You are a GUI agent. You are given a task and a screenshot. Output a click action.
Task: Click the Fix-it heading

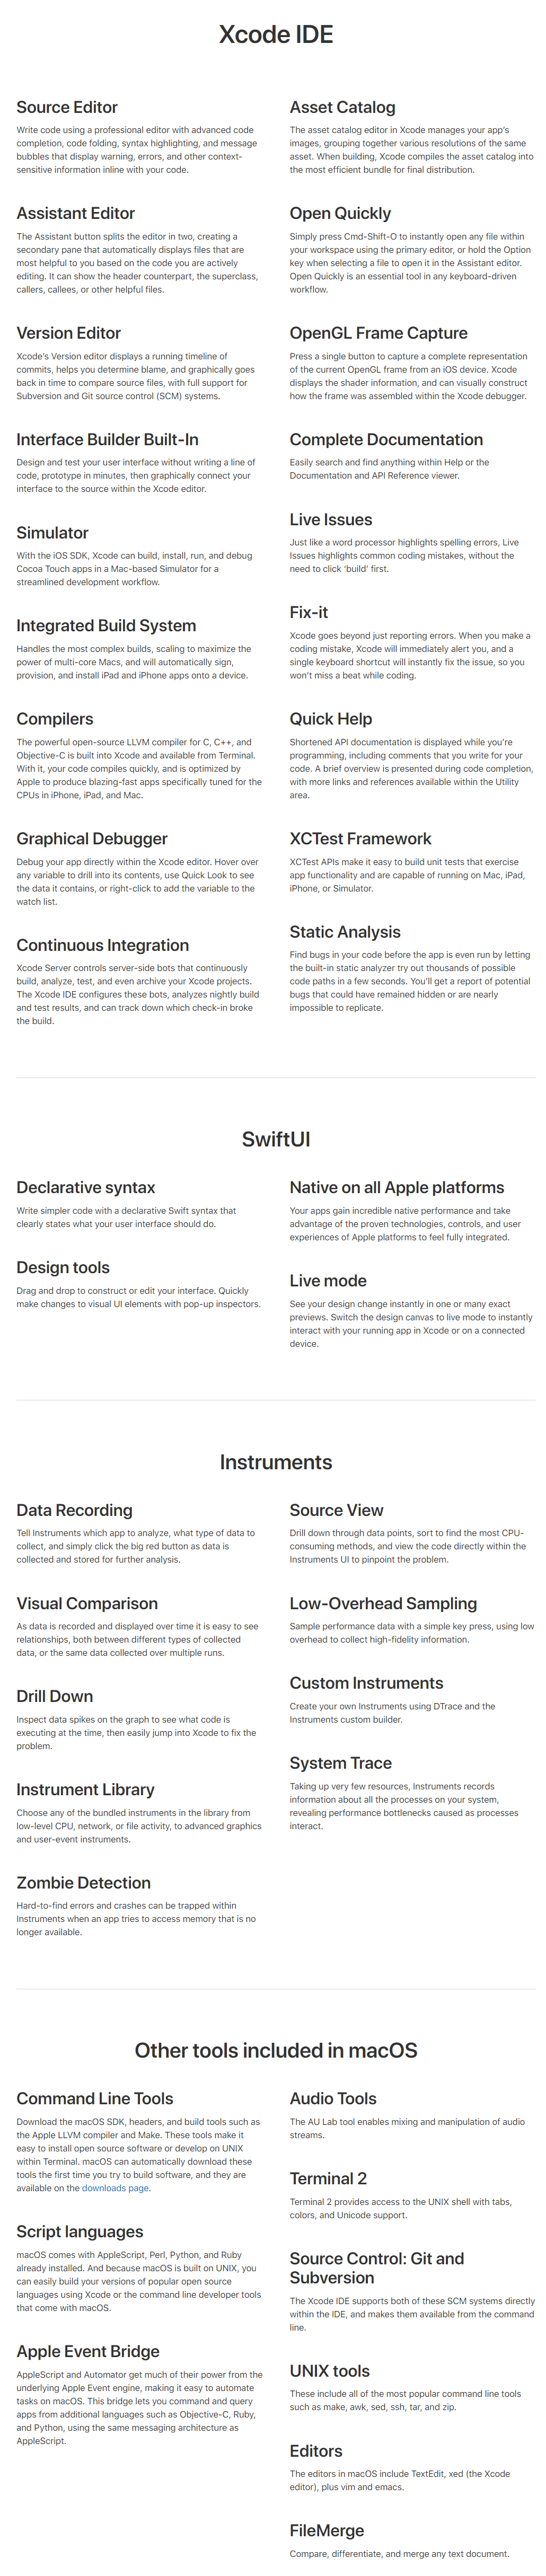click(x=308, y=612)
